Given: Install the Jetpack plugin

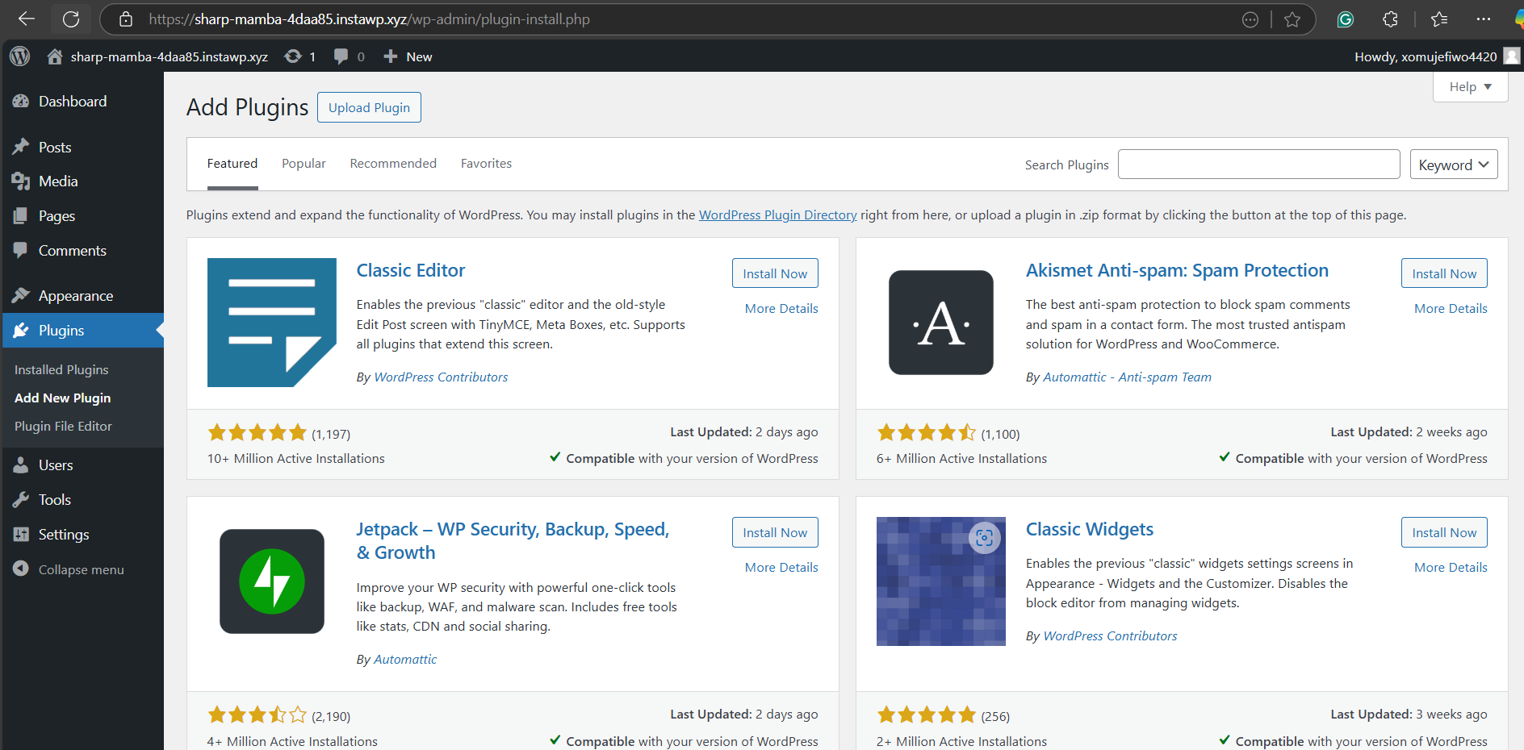Looking at the screenshot, I should [x=775, y=532].
